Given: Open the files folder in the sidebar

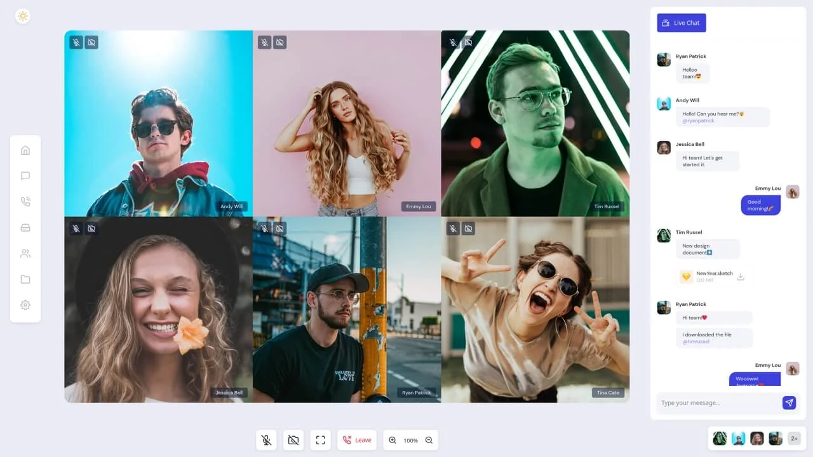Looking at the screenshot, I should tap(25, 279).
